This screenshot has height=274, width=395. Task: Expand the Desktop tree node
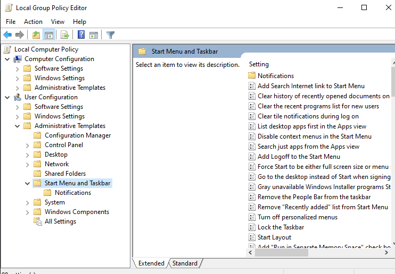coord(28,155)
